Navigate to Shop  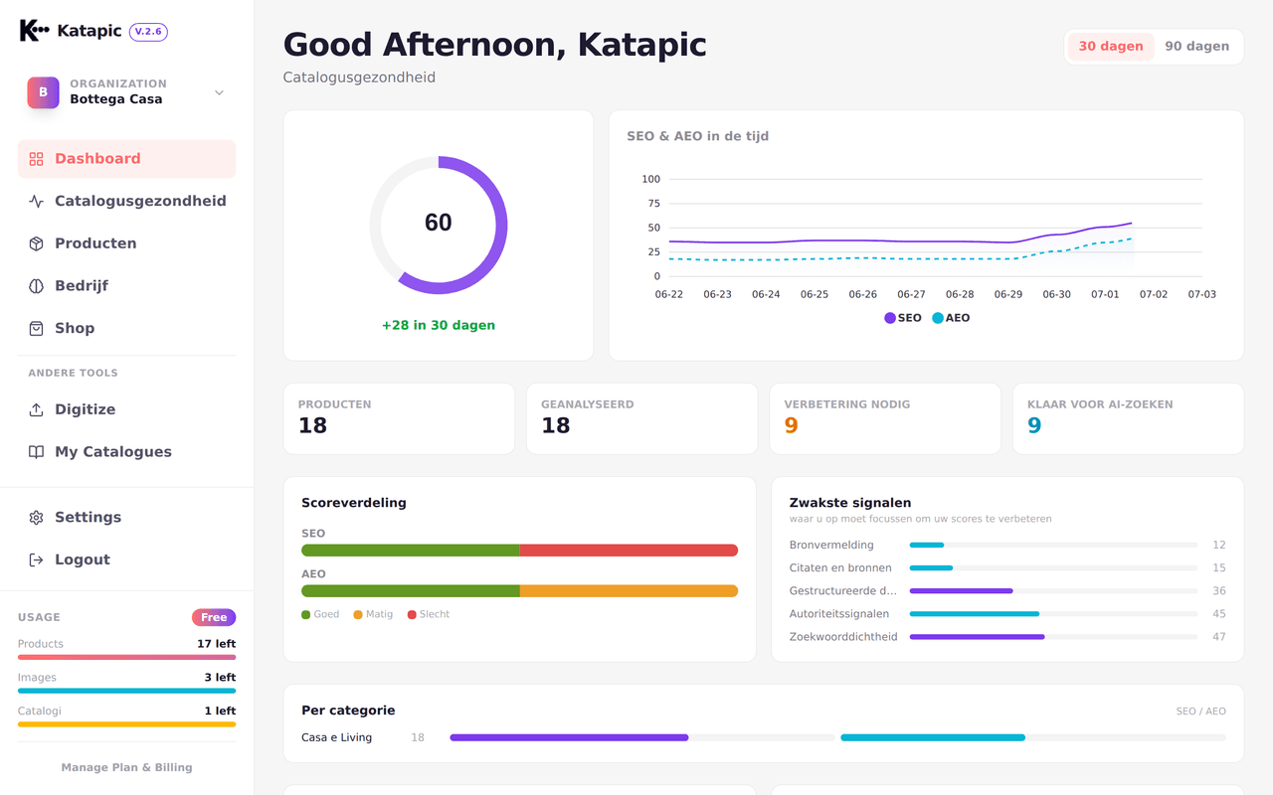[x=126, y=328]
